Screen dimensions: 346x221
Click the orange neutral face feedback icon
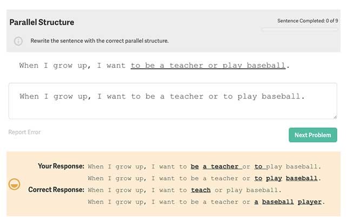tap(15, 184)
